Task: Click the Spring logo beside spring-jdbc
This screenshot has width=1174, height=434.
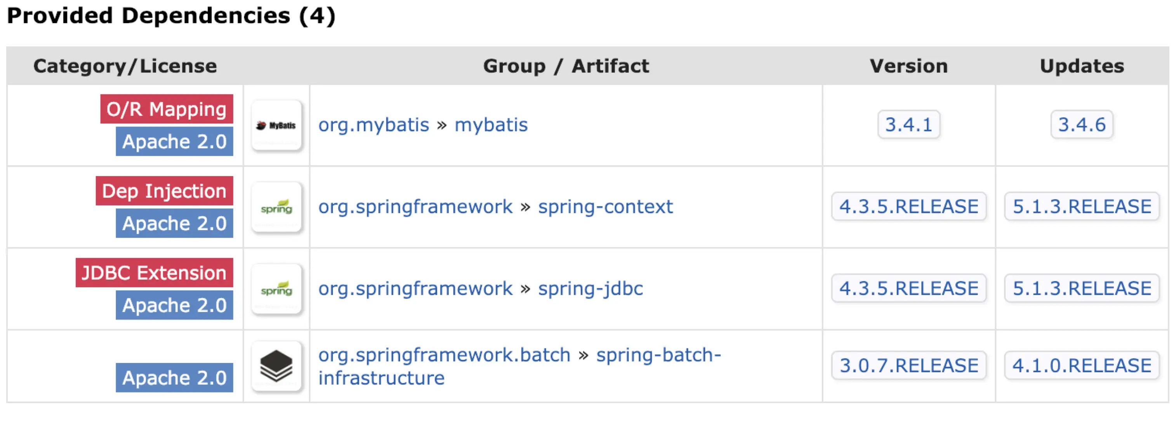Action: pyautogui.click(x=276, y=289)
